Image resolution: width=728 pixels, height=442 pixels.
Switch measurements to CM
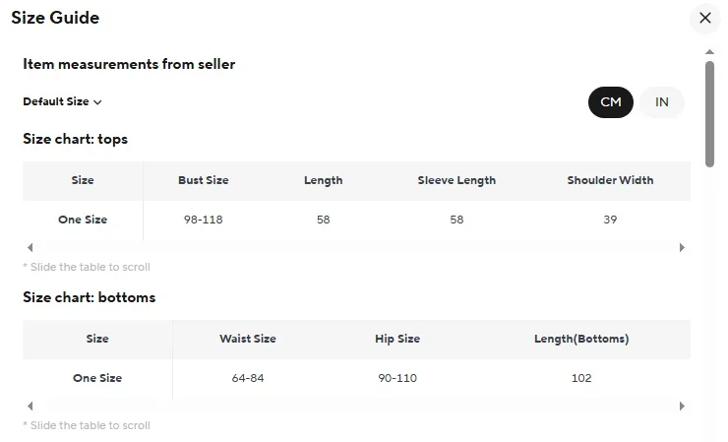point(610,102)
